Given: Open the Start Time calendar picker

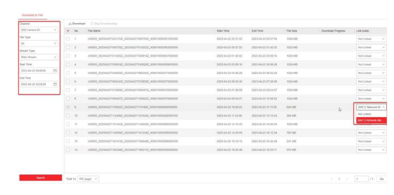Looking at the screenshot, I should pyautogui.click(x=55, y=70).
